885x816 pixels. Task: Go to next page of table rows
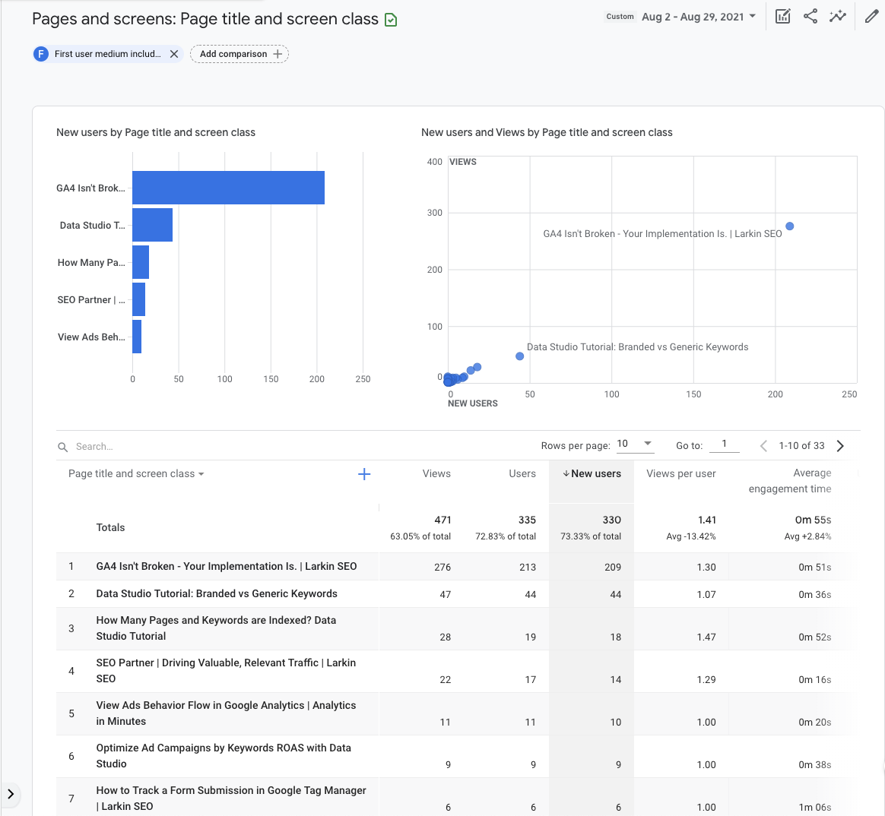tap(840, 446)
